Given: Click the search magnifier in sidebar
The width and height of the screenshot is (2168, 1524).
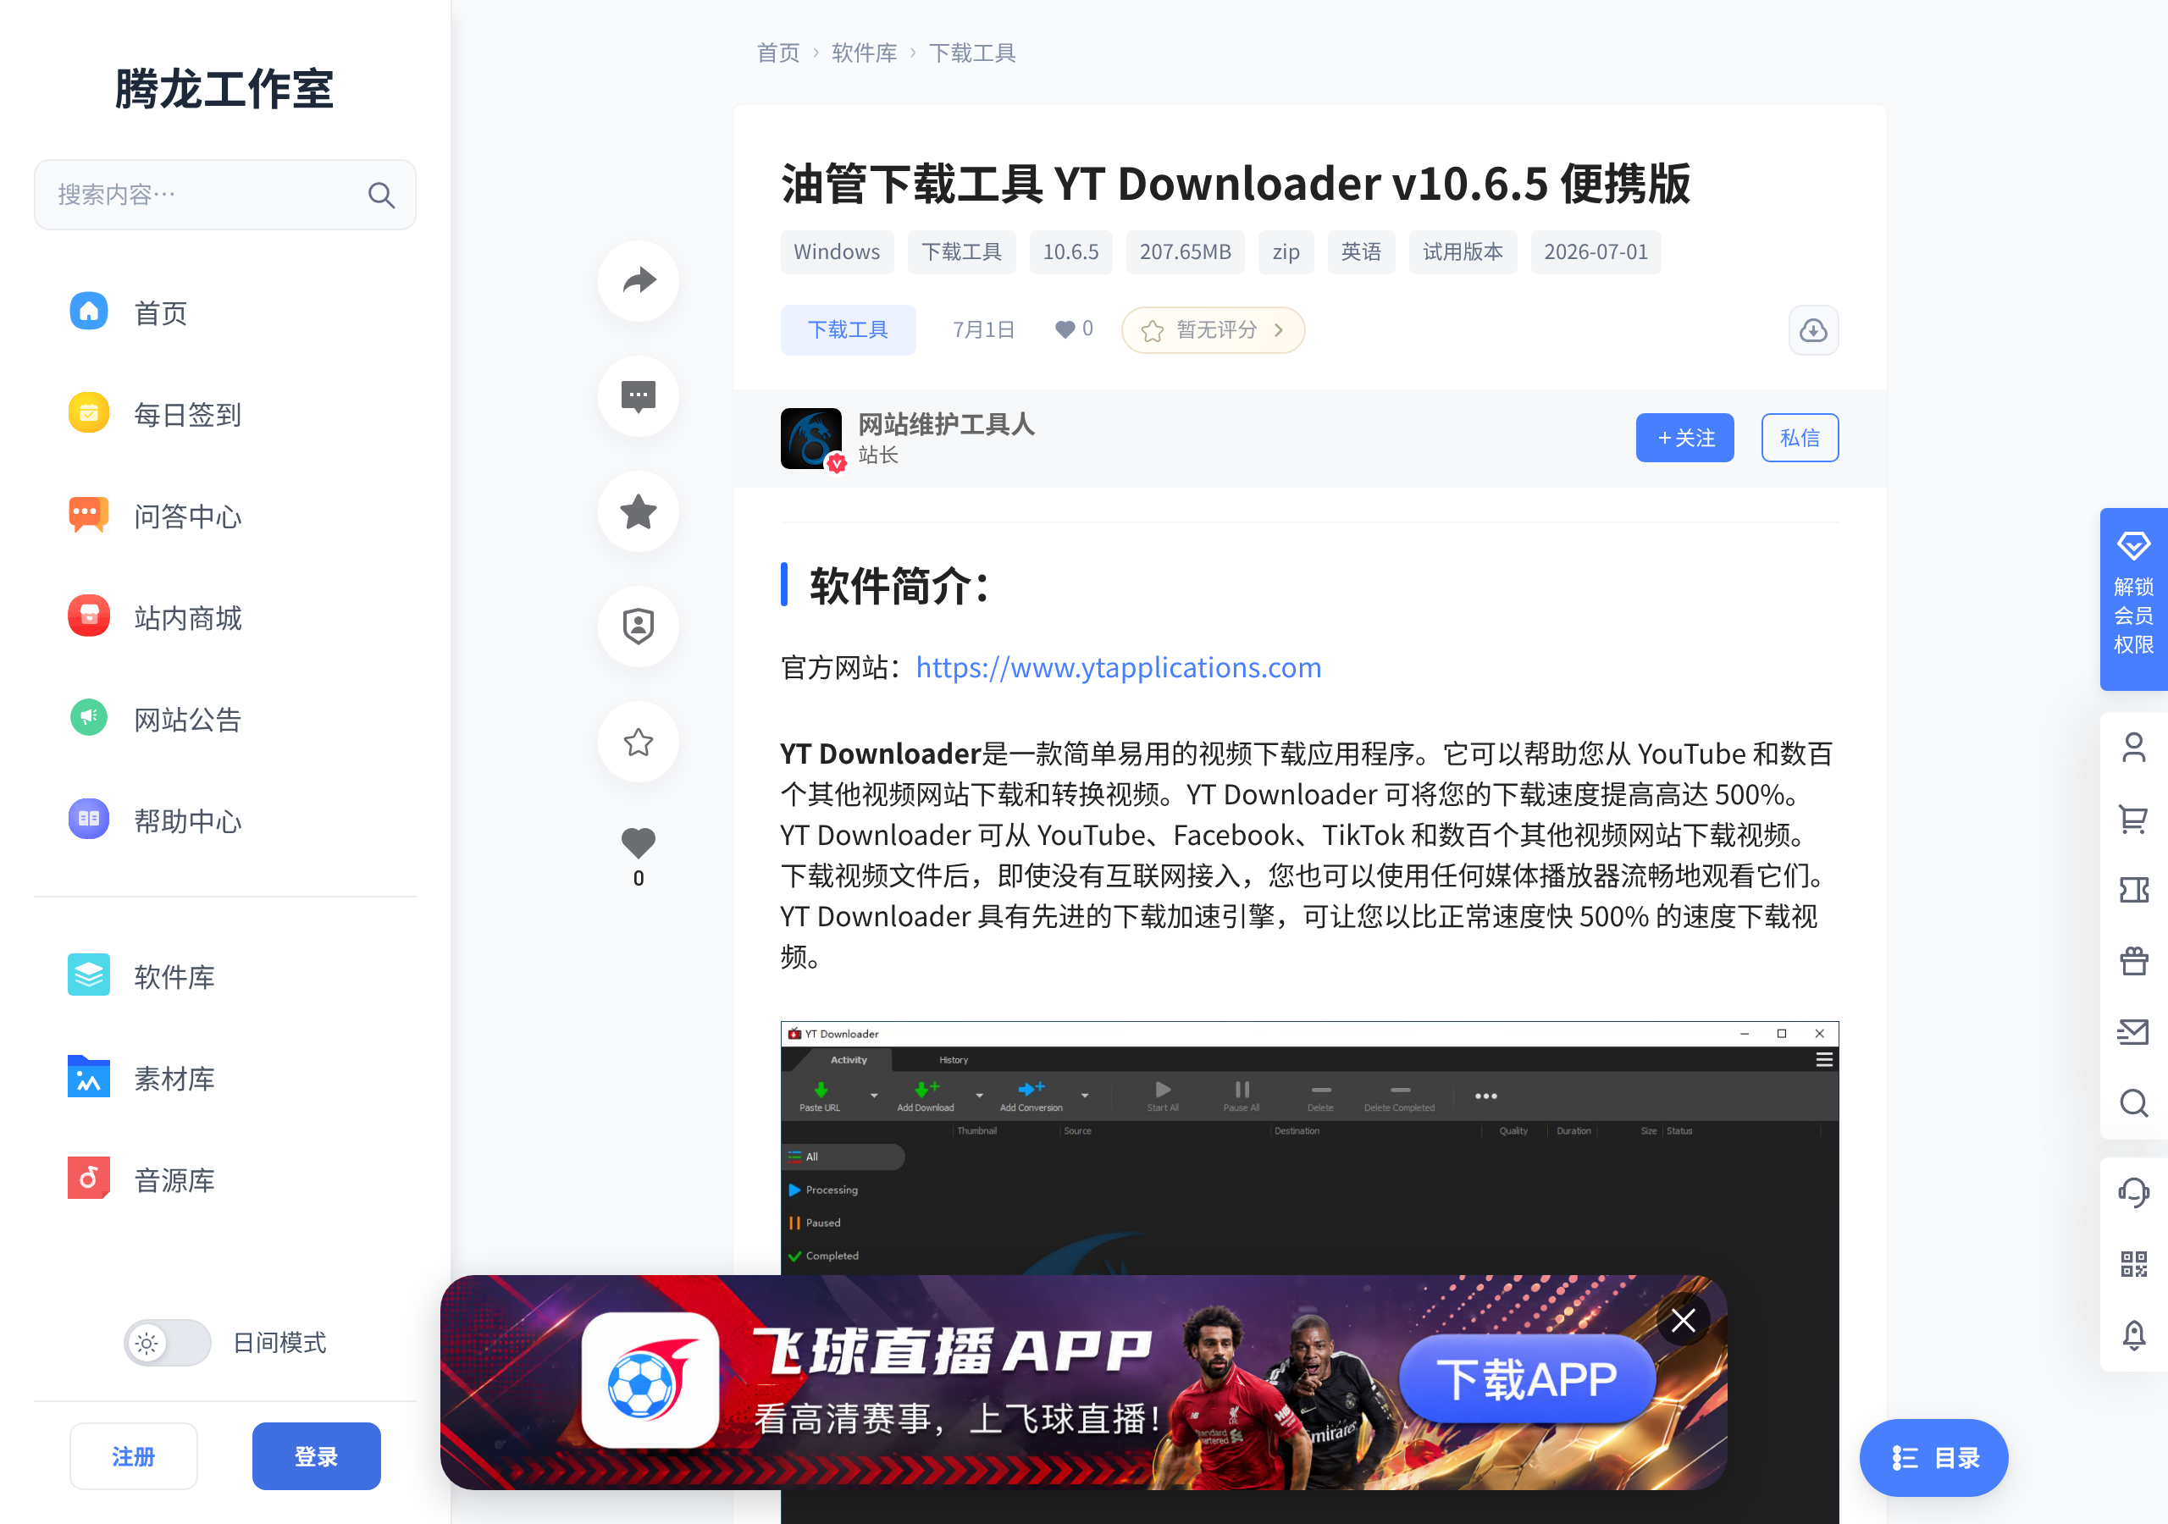Looking at the screenshot, I should [x=381, y=196].
